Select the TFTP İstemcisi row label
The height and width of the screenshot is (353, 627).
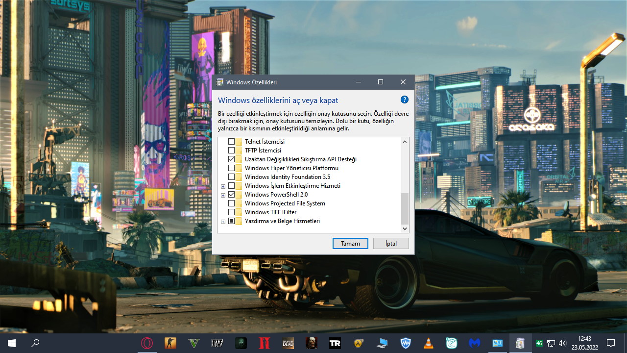coord(263,151)
